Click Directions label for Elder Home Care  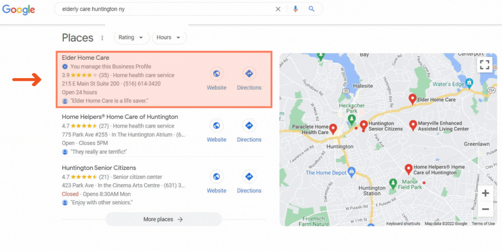pos(249,88)
